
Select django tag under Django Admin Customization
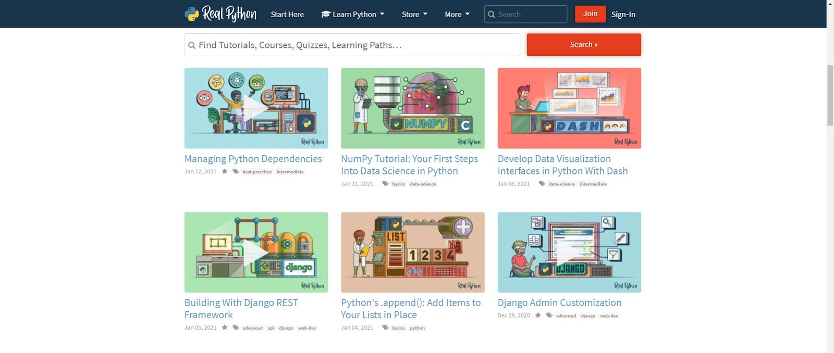pos(588,316)
